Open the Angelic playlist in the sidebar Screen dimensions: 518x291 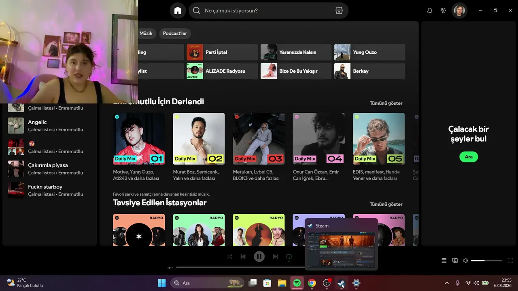pos(49,126)
